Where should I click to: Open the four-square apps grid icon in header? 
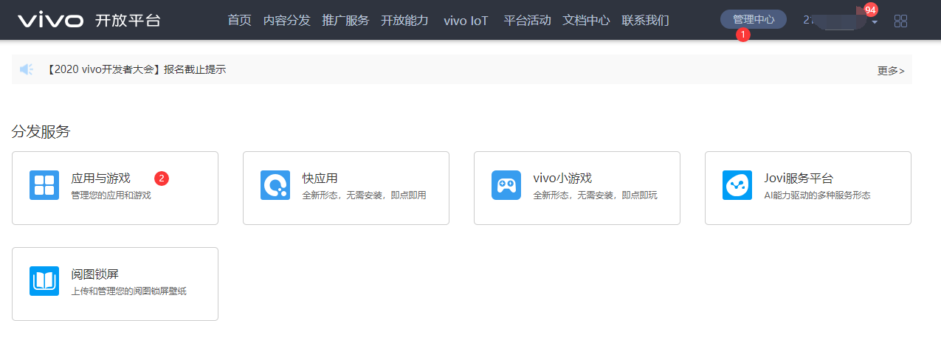(x=900, y=21)
